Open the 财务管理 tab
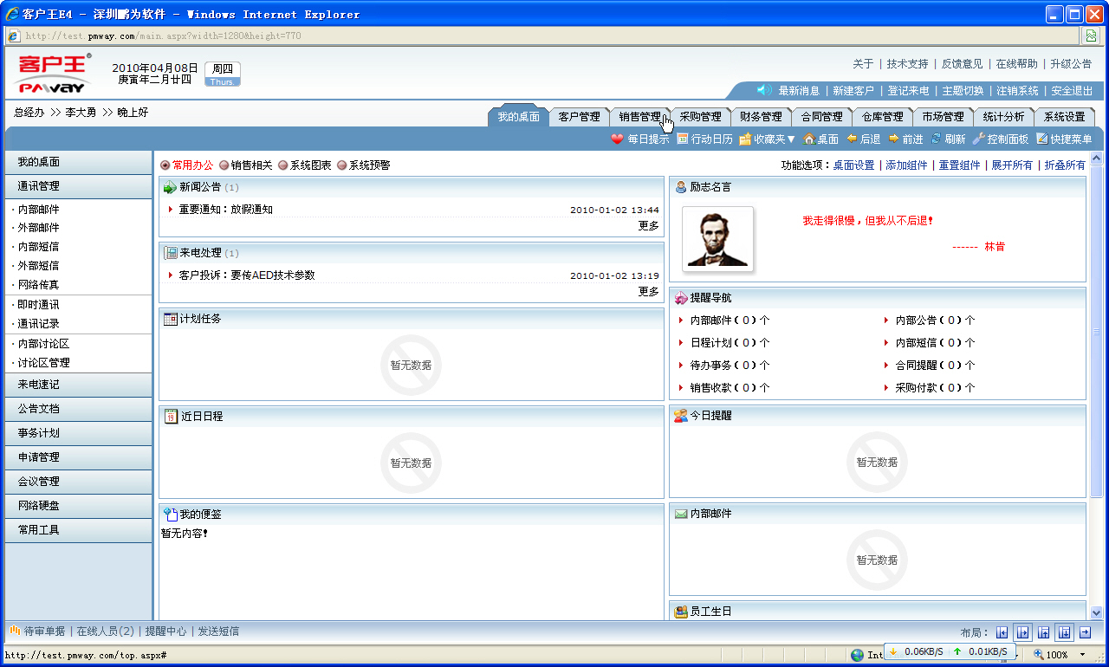 [x=760, y=115]
